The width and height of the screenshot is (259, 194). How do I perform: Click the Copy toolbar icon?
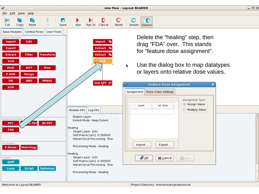[20, 20]
